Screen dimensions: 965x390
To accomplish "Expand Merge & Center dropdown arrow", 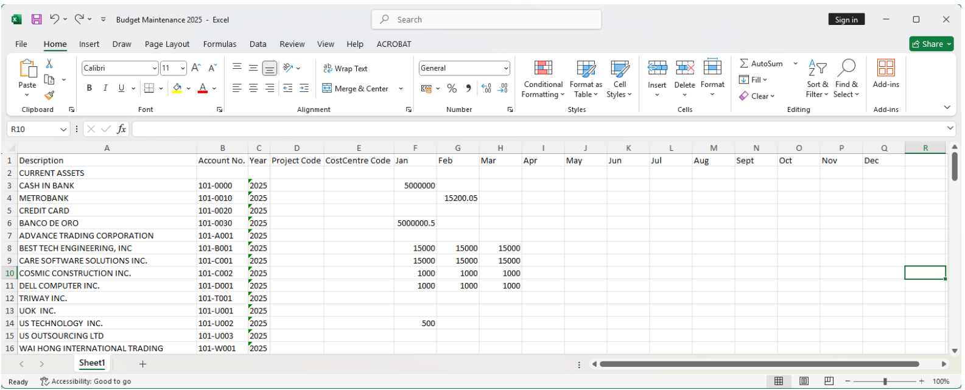I will tap(401, 89).
